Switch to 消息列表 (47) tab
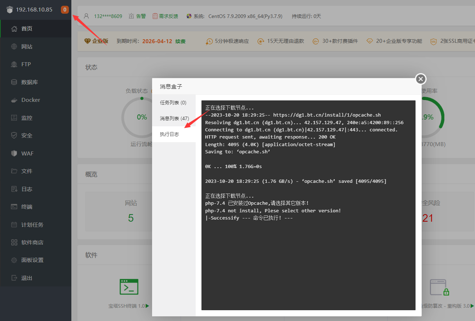The width and height of the screenshot is (475, 321). click(x=174, y=118)
